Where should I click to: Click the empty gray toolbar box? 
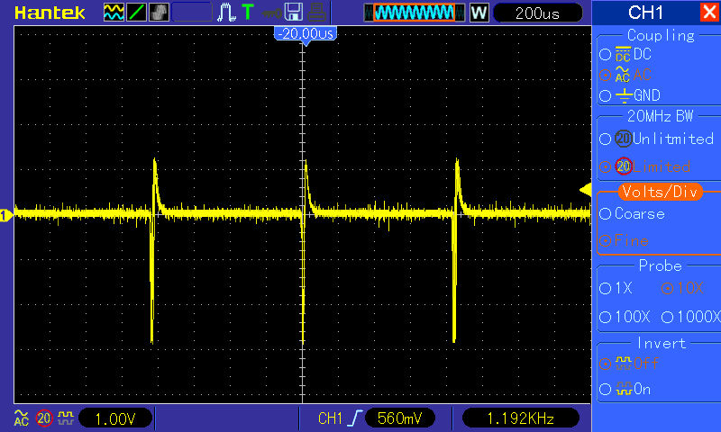click(x=192, y=13)
